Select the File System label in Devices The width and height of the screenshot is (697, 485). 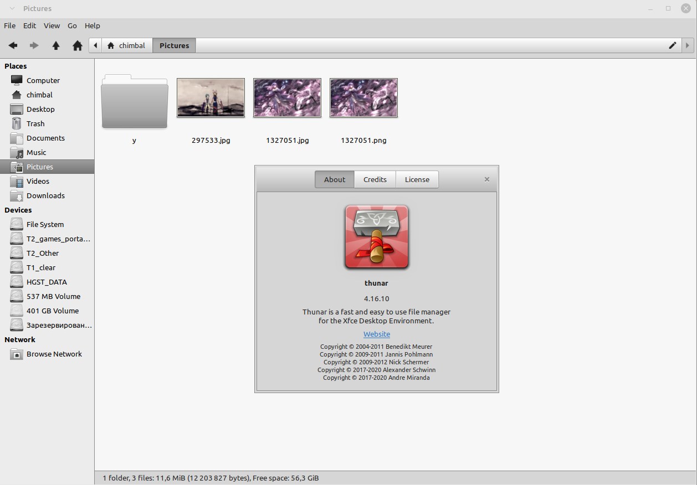pyautogui.click(x=45, y=224)
